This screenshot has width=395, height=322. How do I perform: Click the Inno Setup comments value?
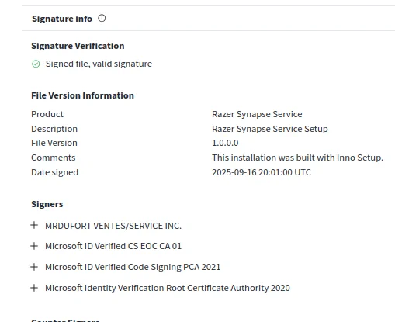(297, 158)
